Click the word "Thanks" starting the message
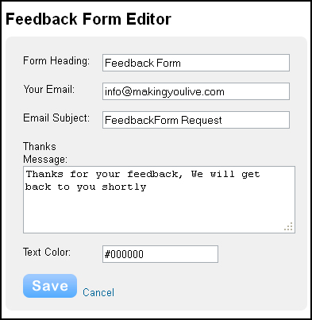Screen dimensions: 312x320 tap(44, 174)
